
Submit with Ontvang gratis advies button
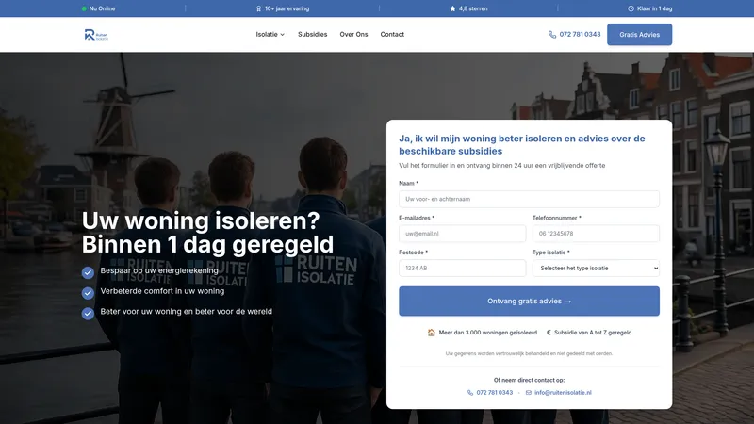(529, 301)
